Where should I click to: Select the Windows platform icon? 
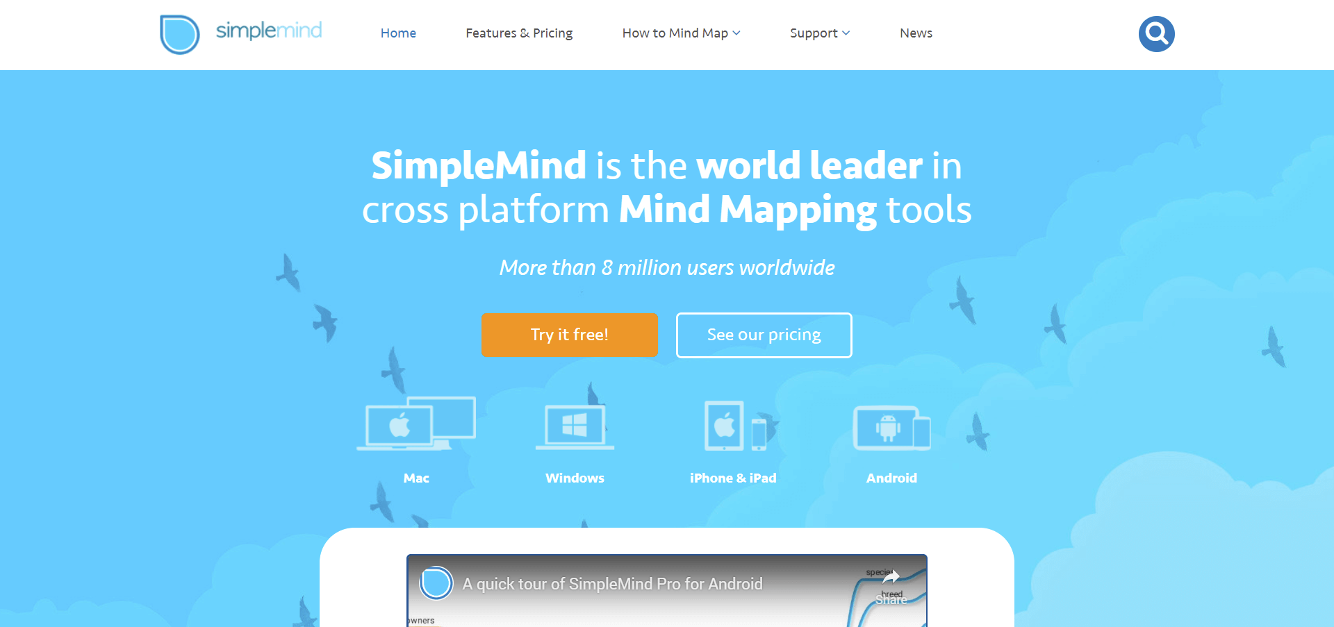pyautogui.click(x=575, y=426)
